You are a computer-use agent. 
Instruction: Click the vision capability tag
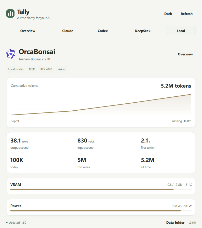pos(61,69)
